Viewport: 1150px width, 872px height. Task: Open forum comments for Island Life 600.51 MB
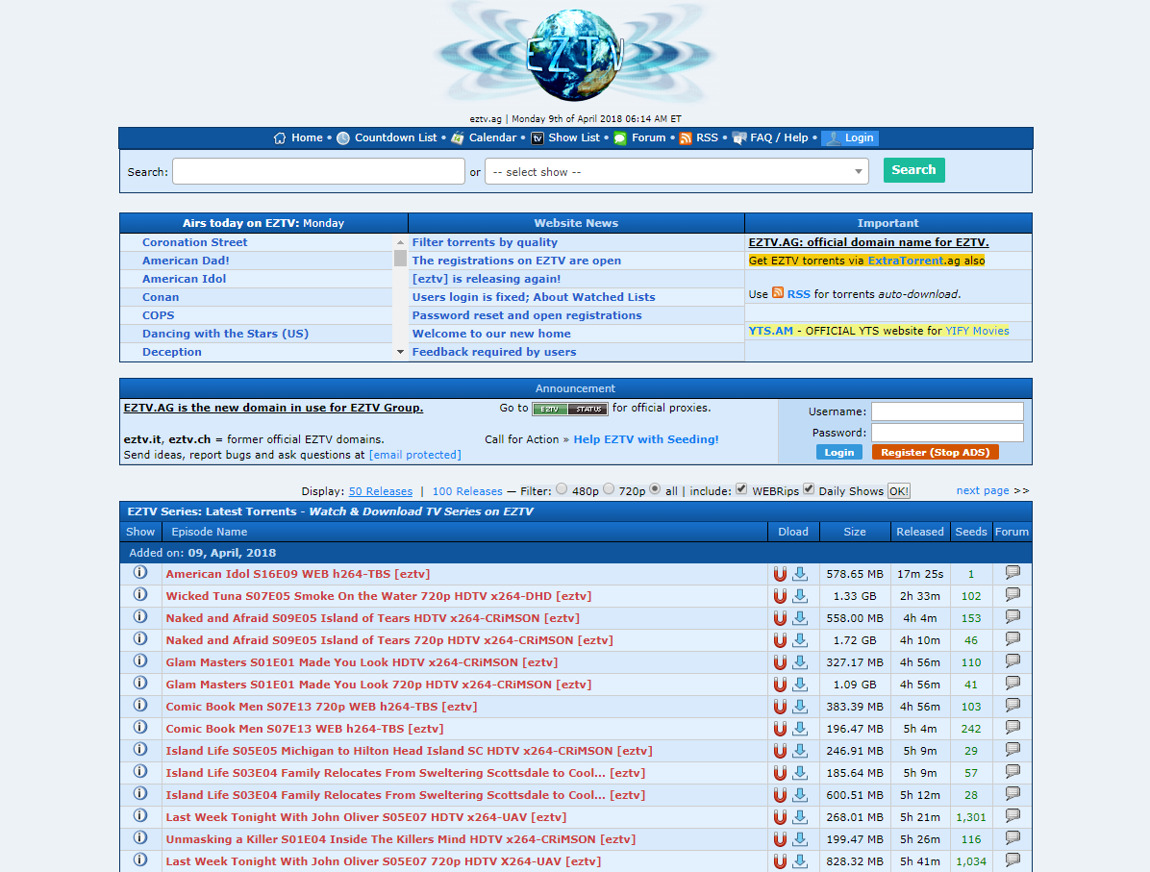click(1012, 793)
